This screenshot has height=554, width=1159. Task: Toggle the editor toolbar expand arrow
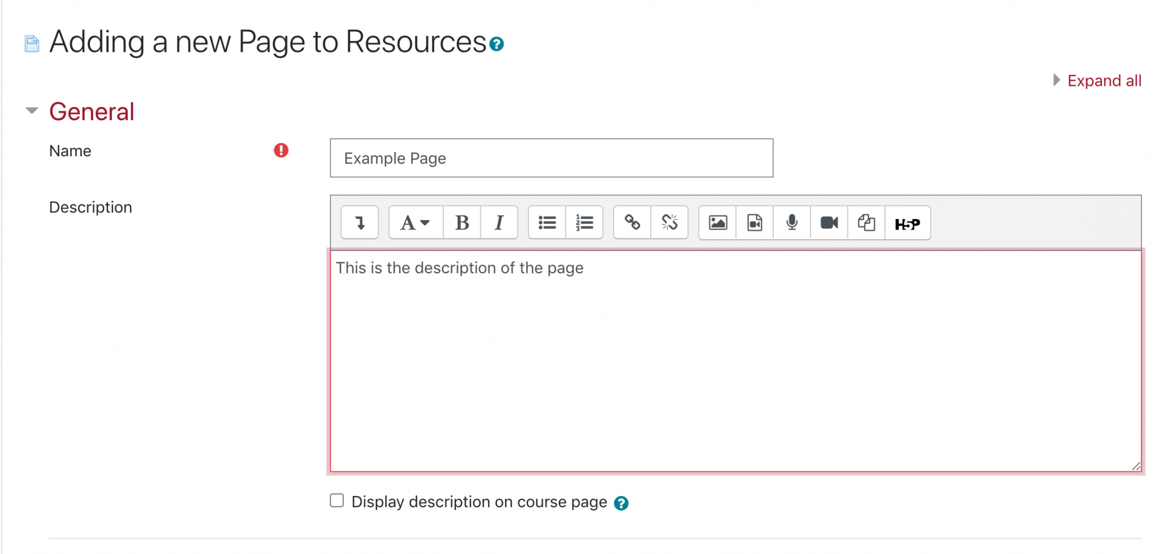click(x=359, y=223)
